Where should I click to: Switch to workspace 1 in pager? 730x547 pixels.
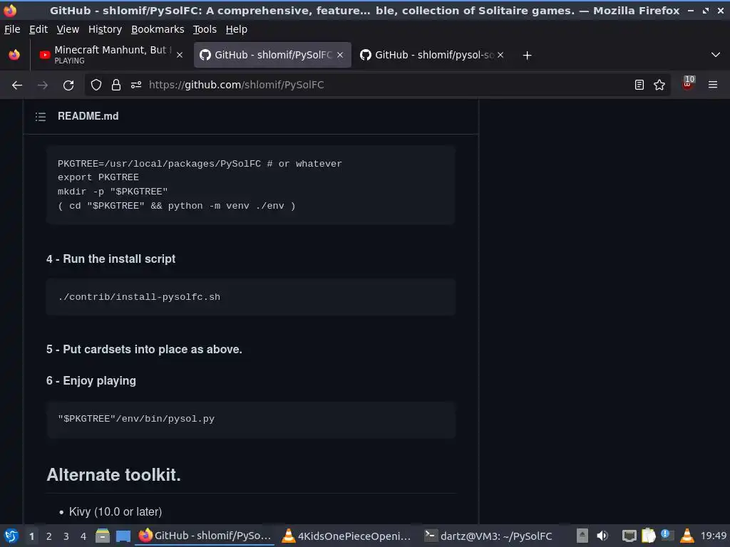pyautogui.click(x=31, y=536)
